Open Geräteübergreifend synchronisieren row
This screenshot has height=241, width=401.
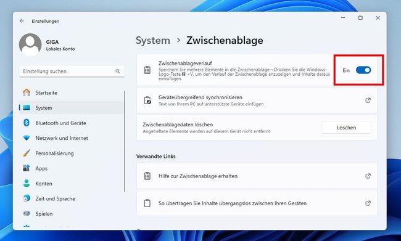(x=257, y=100)
